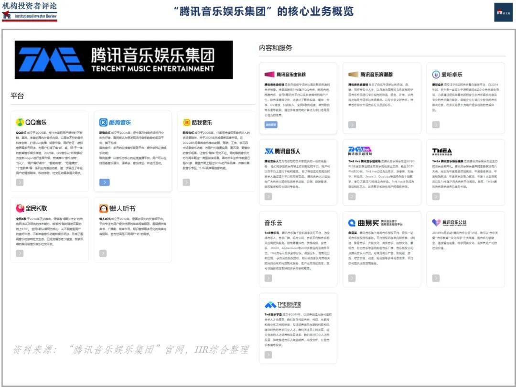The width and height of the screenshot is (516, 387).
Task: Open the 全民K歌 card arrow button
Action: click(20, 253)
